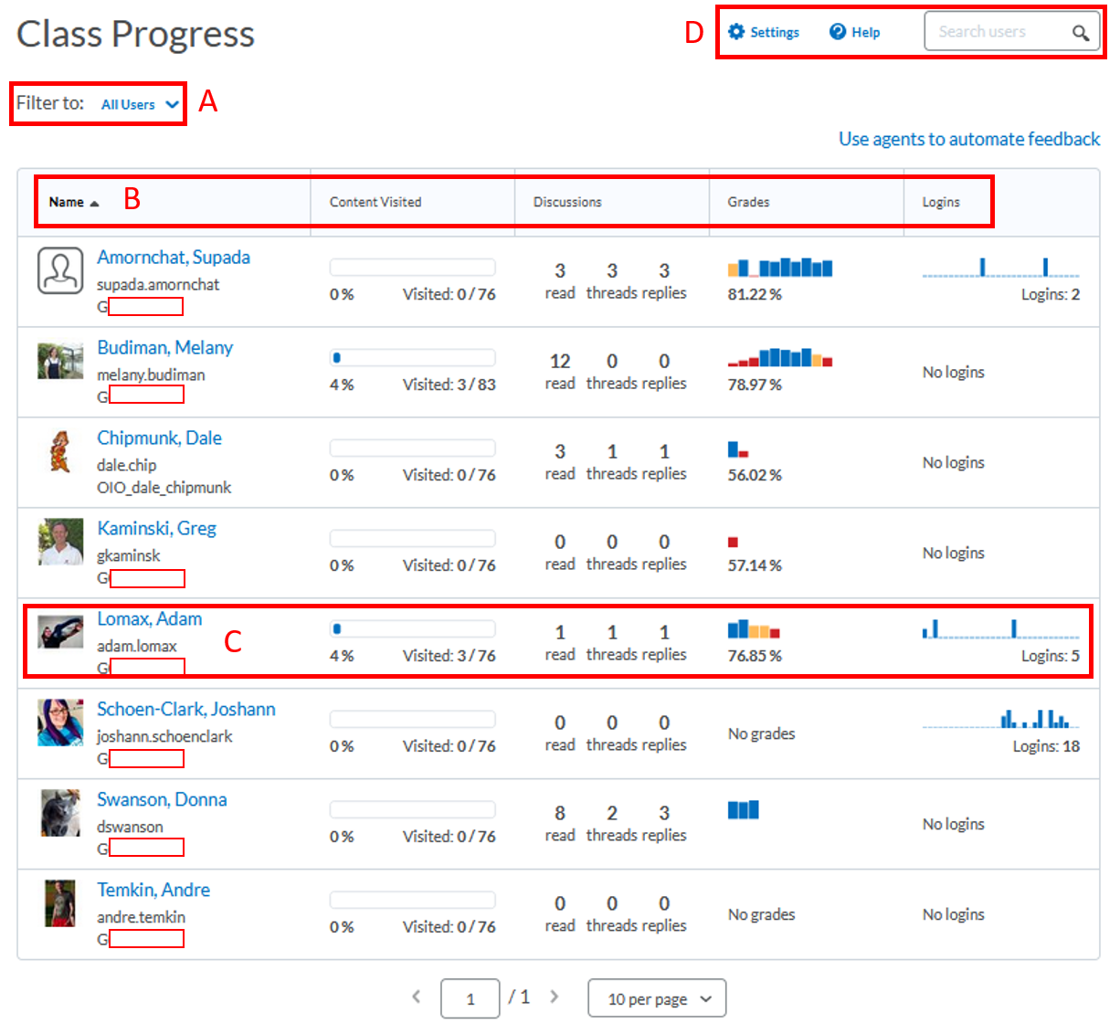Sort by the Grades column header
The image size is (1120, 1034).
[749, 203]
